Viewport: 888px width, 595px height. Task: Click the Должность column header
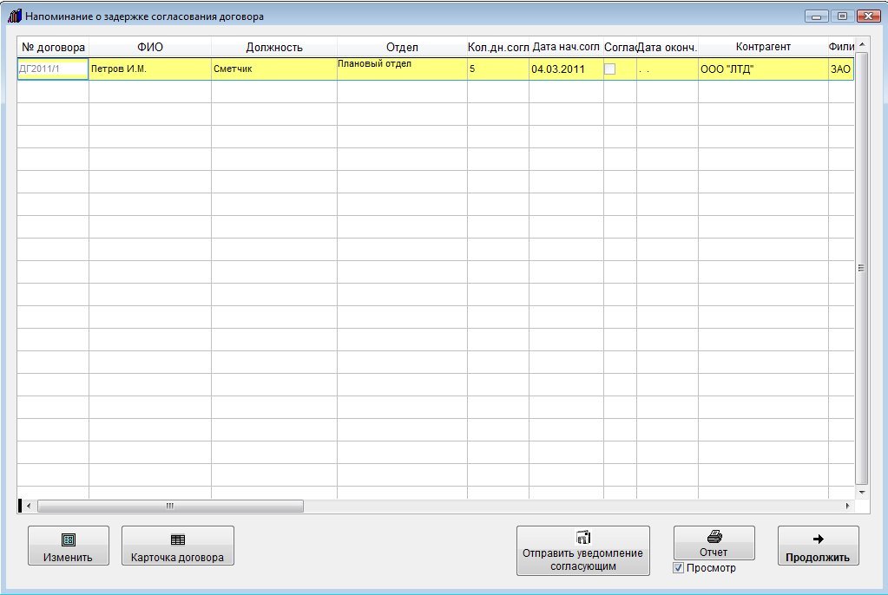(x=274, y=47)
